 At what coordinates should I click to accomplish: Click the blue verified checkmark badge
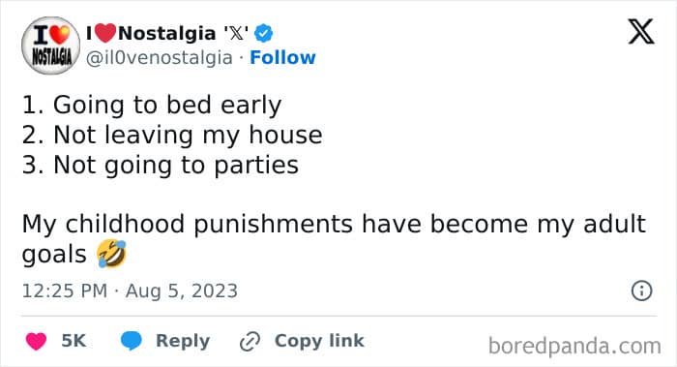pos(263,33)
